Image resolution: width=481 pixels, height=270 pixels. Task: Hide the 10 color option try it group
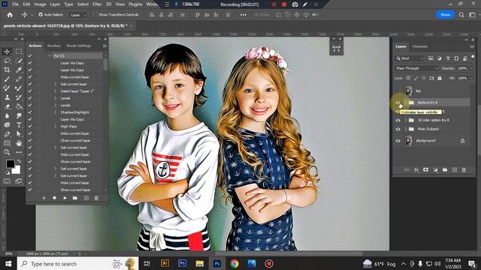click(398, 120)
